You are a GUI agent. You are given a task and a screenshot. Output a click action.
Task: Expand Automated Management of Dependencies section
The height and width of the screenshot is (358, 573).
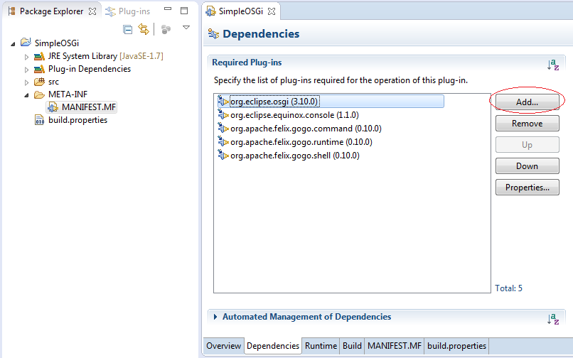215,317
